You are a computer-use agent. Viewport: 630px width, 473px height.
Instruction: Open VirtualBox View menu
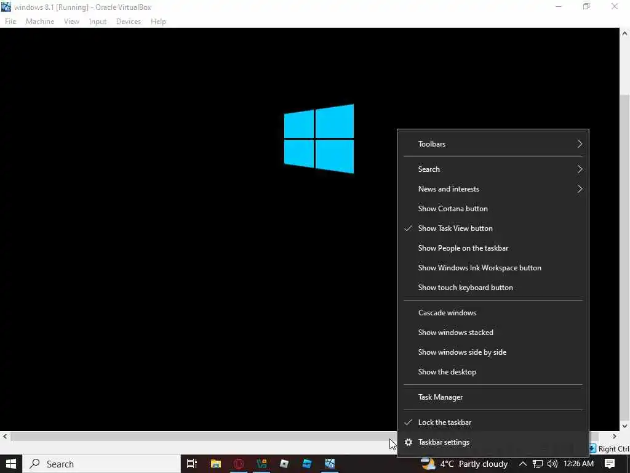(x=71, y=22)
